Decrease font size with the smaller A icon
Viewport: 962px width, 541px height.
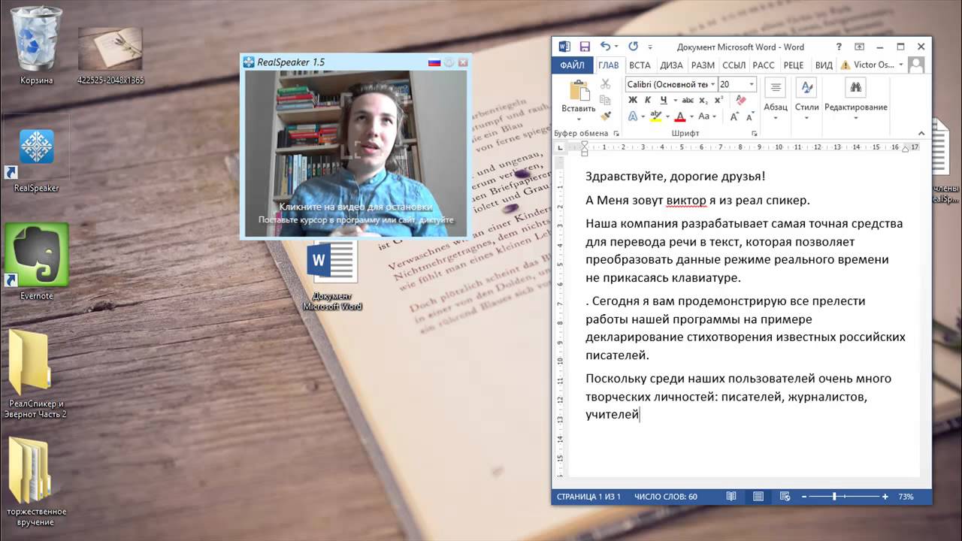[749, 116]
